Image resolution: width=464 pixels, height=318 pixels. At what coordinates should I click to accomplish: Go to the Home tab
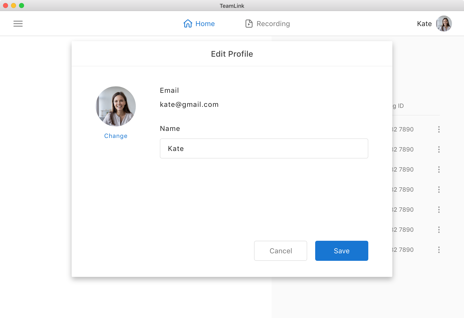[x=199, y=24]
